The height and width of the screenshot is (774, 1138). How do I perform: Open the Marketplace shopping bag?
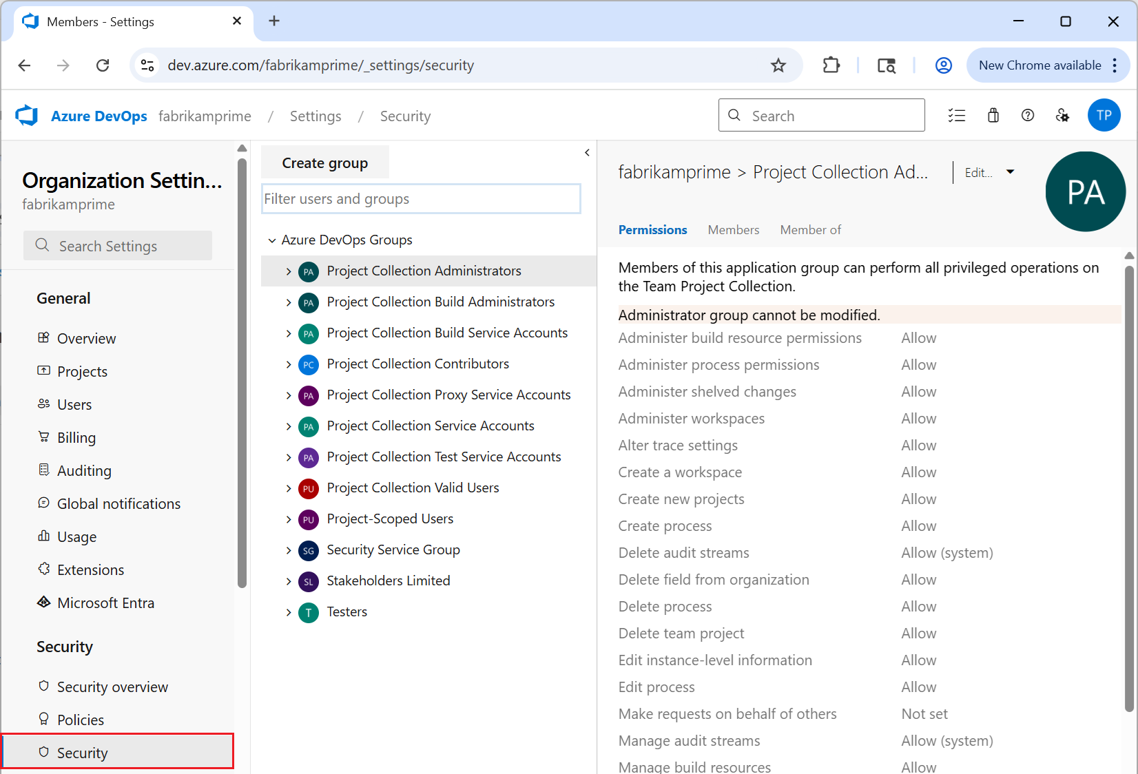[993, 115]
